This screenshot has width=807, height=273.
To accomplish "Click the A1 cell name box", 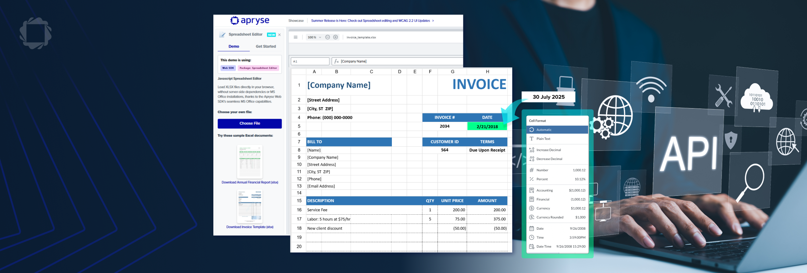I will click(x=310, y=61).
